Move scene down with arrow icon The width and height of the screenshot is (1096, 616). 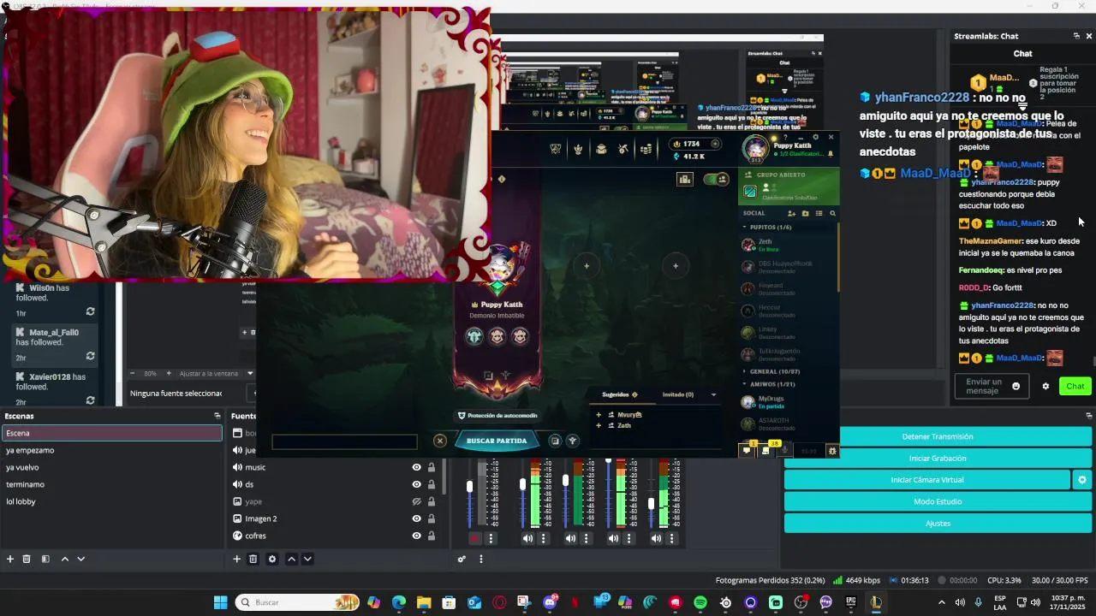[x=80, y=559]
